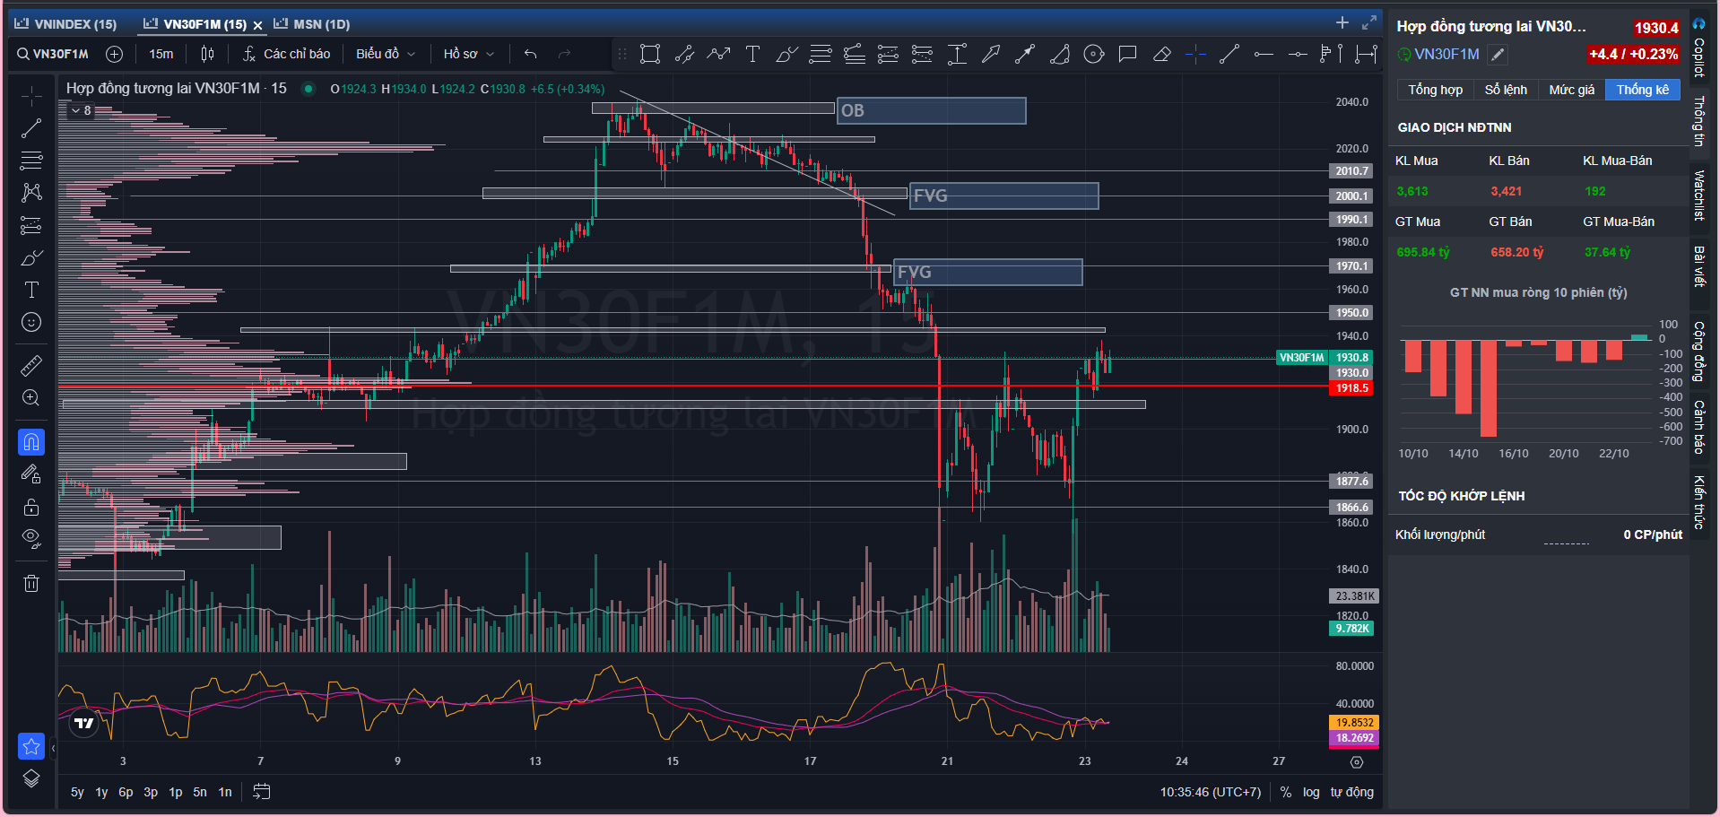Close the VN30F1M (15) tab
Screen dimensions: 1720x817
point(257,25)
